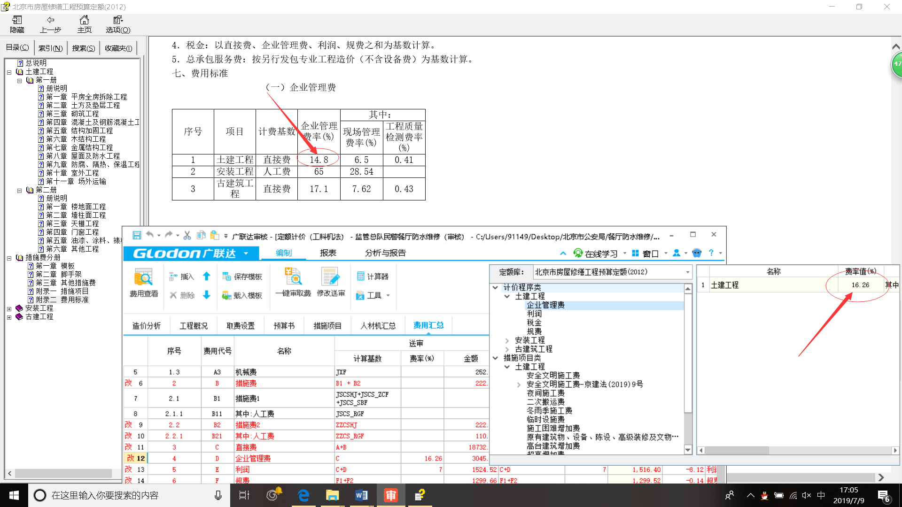902x507 pixels.
Task: Expand 古建筑工程 node in help tree
Action: pos(9,317)
